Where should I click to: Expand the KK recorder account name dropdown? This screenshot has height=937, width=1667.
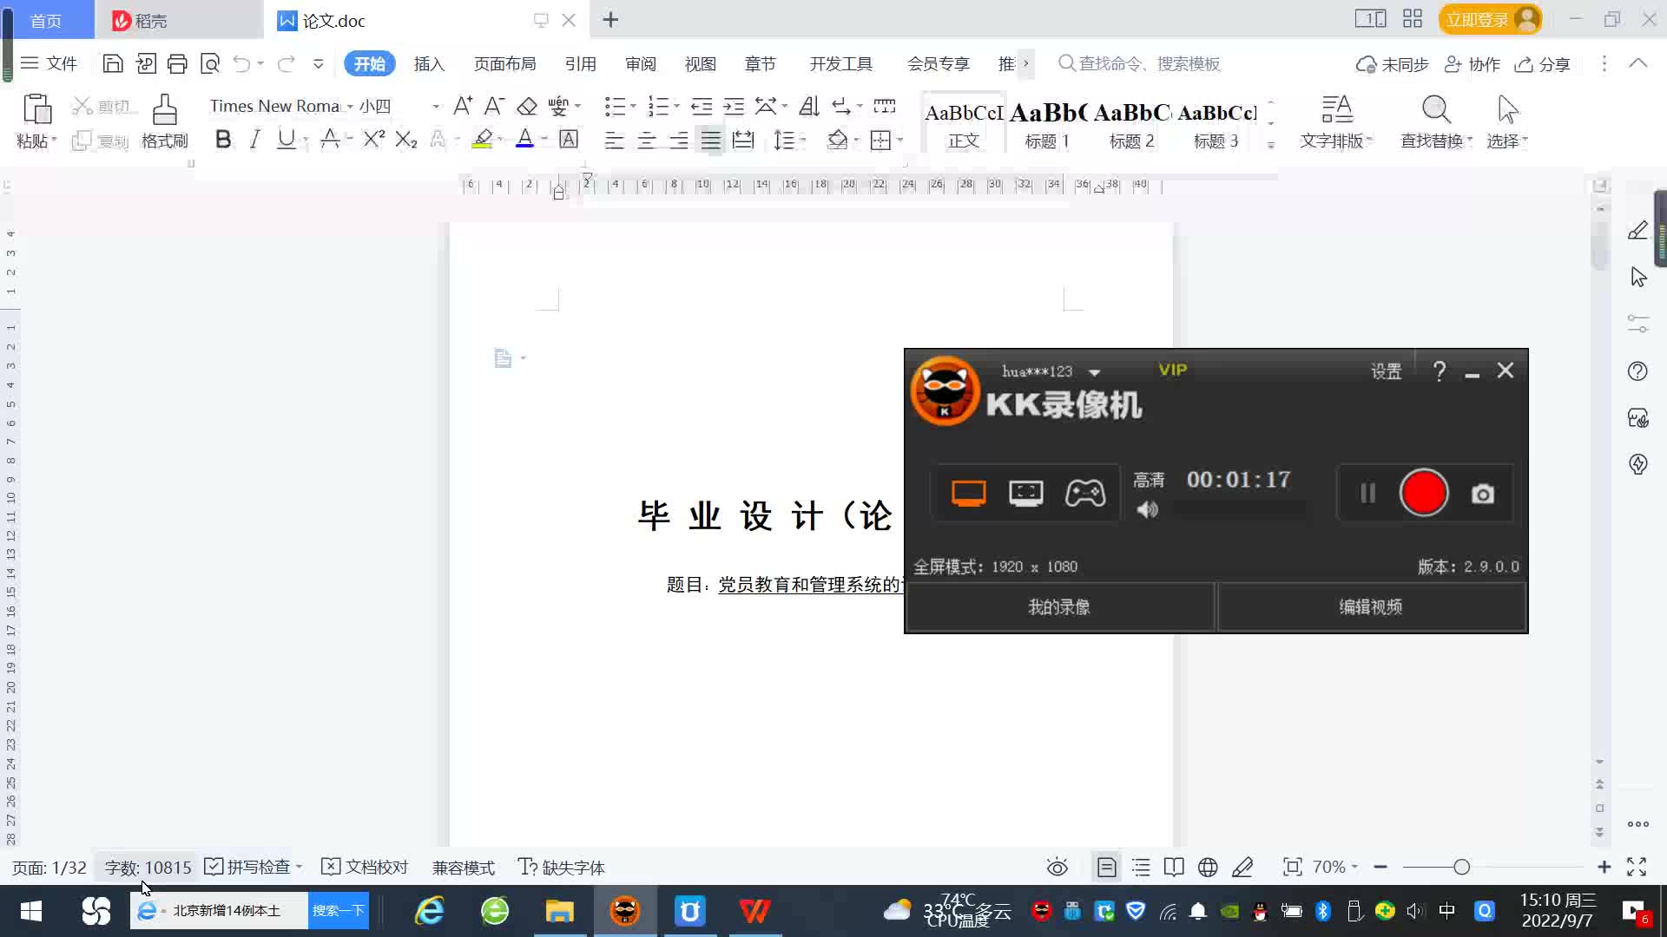tap(1095, 372)
